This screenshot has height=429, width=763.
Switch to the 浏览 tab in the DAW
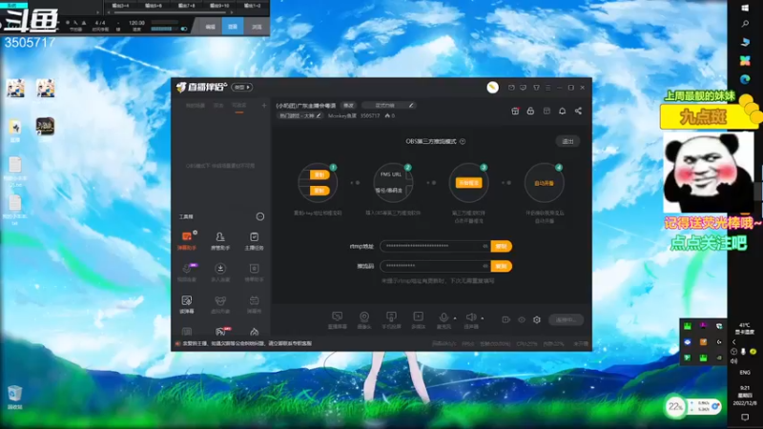pyautogui.click(x=257, y=27)
